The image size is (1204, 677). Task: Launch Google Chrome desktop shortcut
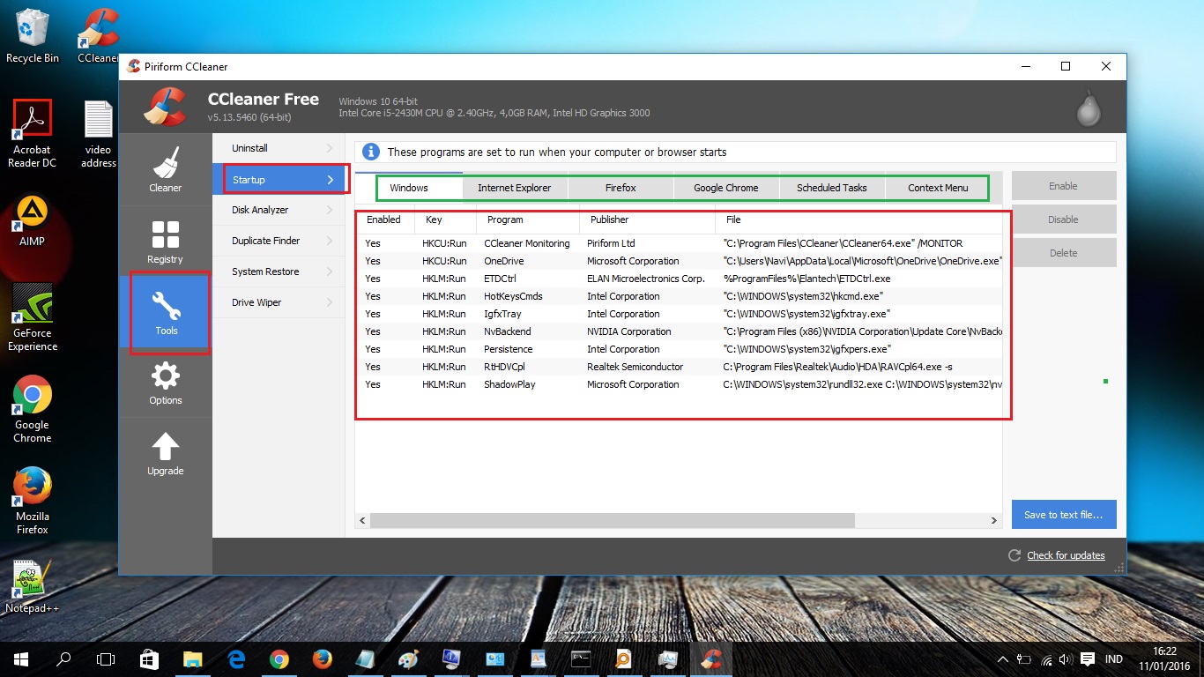(33, 409)
